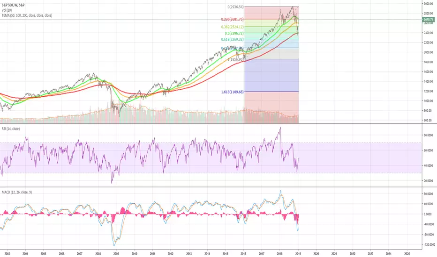Click the 2022 year on time axis
437x257 pixels.
click(x=352, y=254)
